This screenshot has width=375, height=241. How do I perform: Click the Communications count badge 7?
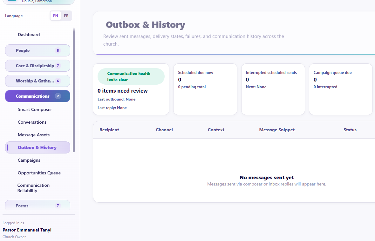pos(58,96)
